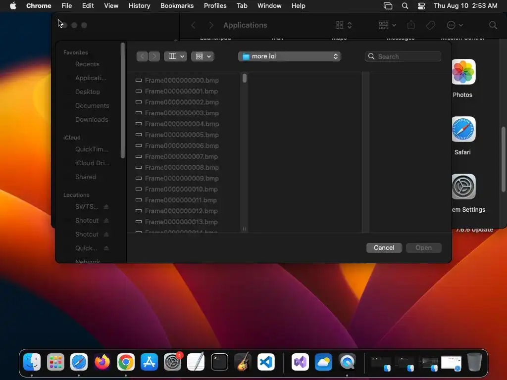This screenshot has width=507, height=380.
Task: Open the Bookmarks menu
Action: 177,6
